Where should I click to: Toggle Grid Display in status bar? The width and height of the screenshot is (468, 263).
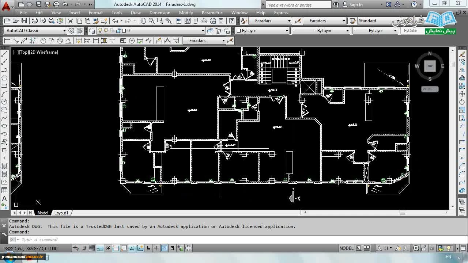(92, 248)
